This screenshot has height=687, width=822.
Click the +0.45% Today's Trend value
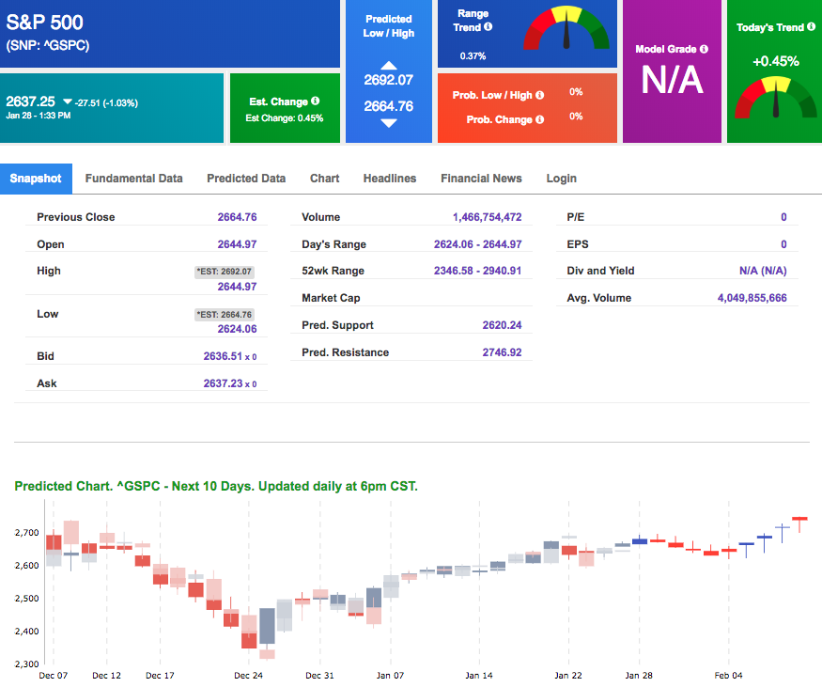[x=775, y=61]
